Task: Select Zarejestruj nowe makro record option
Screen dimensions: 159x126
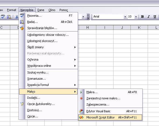Action: point(110,99)
